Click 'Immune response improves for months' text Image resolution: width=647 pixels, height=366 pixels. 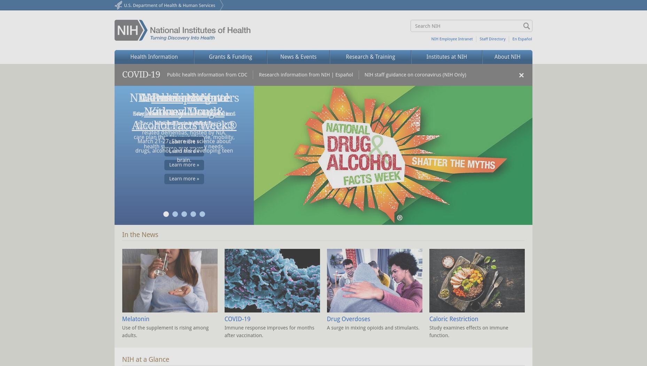pos(270,332)
